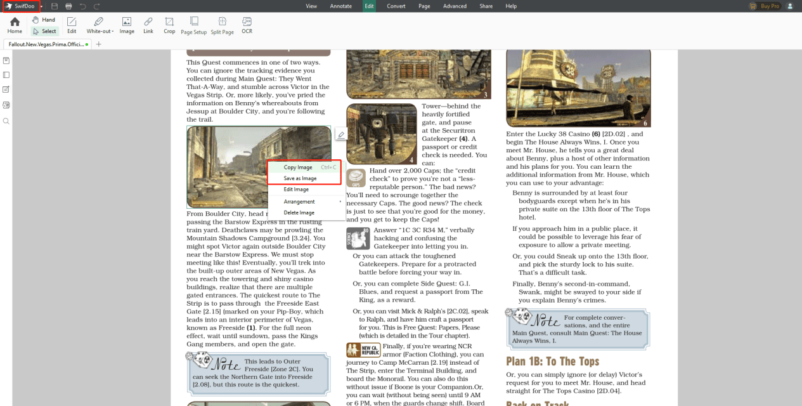Click the Image tool in toolbar
802x406 pixels.
[127, 25]
